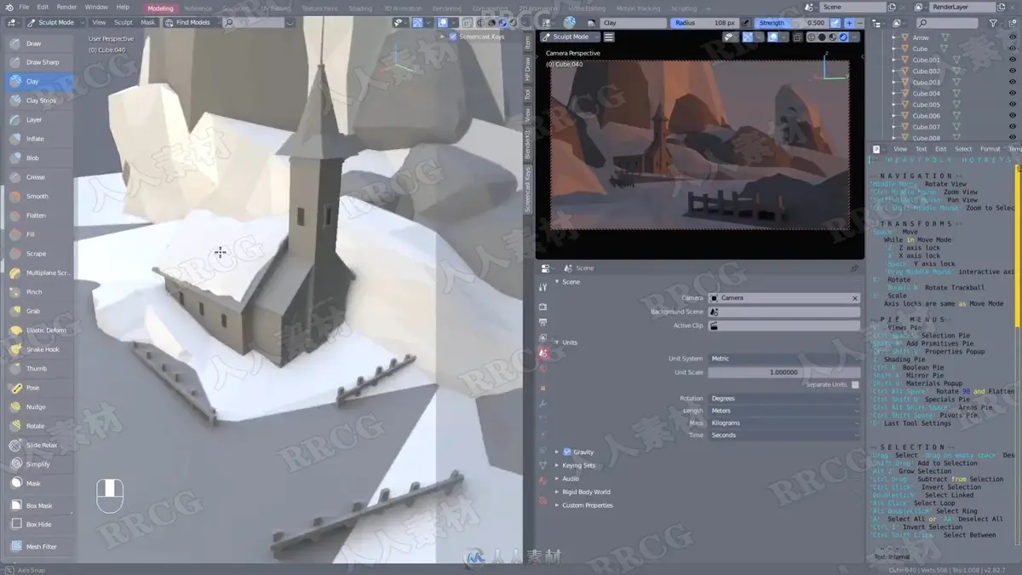Select the Draw Sharp brush

point(39,62)
